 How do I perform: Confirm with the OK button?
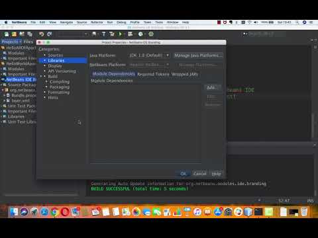point(184,174)
